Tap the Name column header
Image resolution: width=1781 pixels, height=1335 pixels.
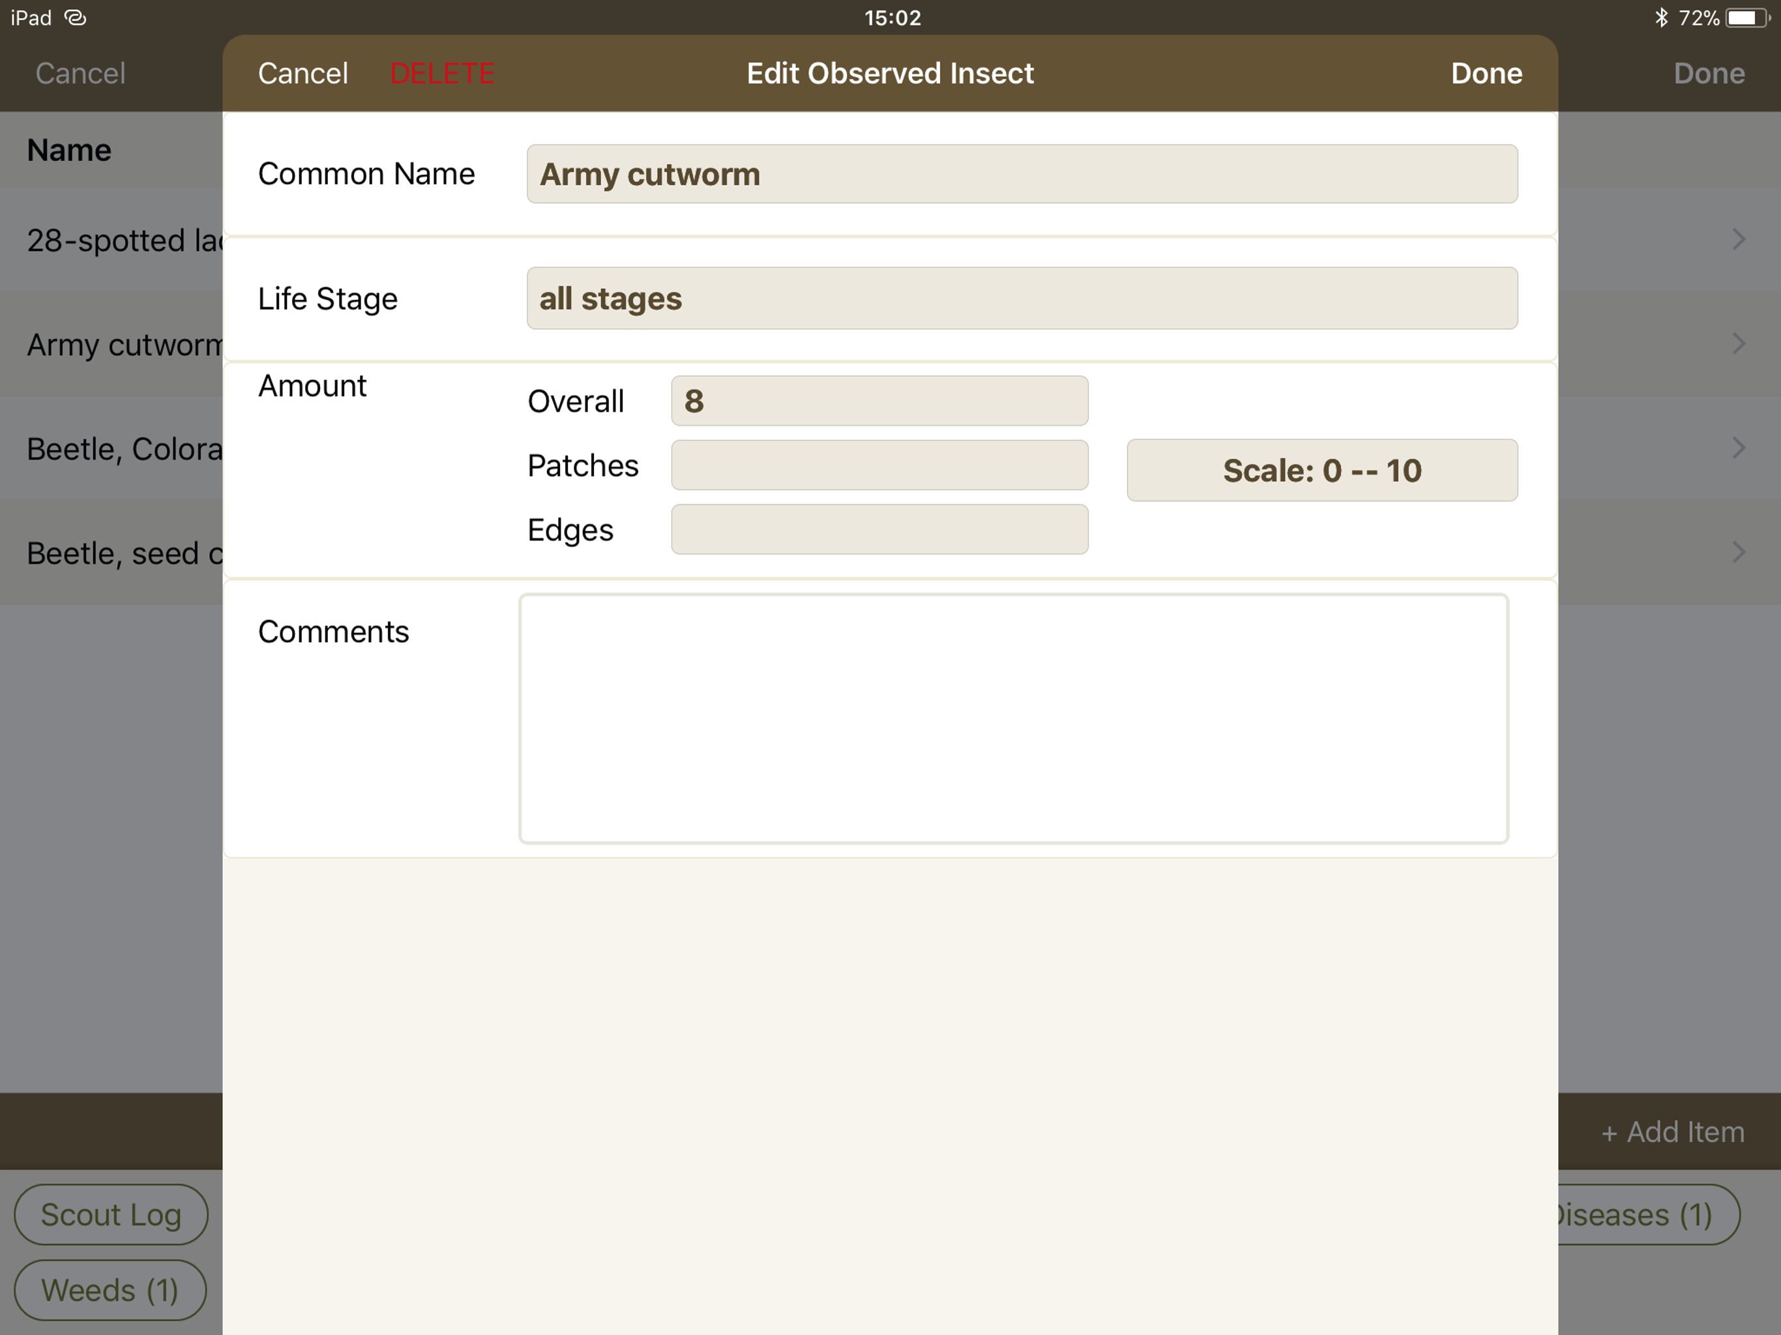point(69,151)
